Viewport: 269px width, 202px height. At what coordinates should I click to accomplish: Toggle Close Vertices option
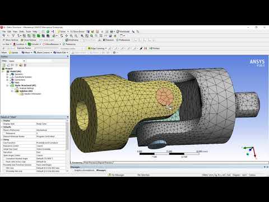[29, 40]
